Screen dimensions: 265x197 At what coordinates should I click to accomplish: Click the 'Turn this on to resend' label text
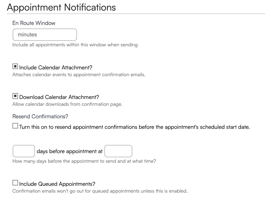point(134,127)
